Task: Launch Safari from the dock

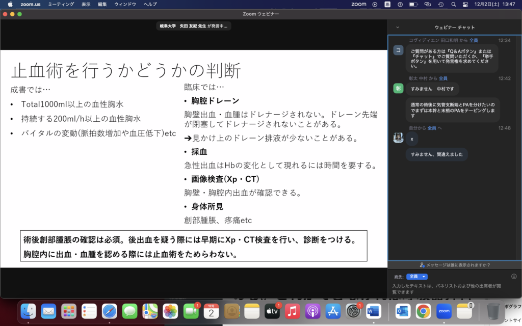Action: 109,310
